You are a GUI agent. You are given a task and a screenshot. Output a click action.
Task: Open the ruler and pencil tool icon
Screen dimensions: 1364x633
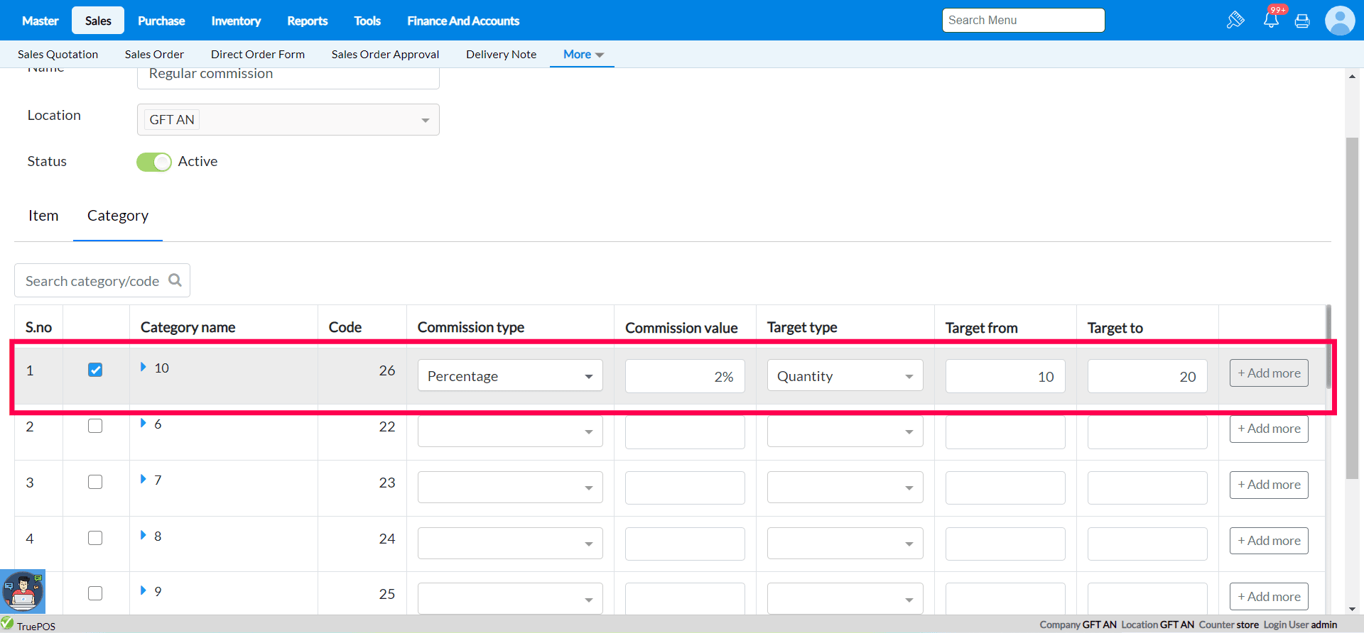pyautogui.click(x=1235, y=20)
